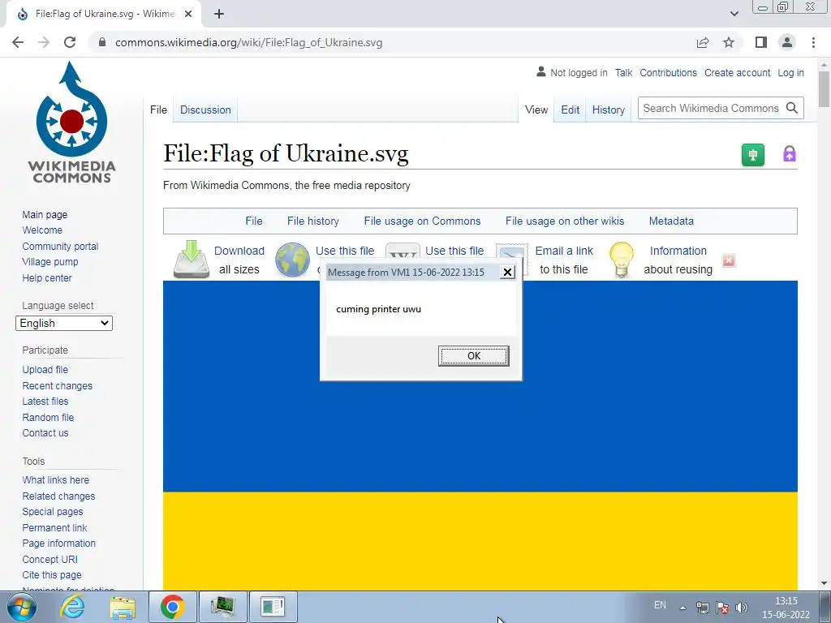The width and height of the screenshot is (831, 623).
Task: Open the side panel icon
Action: (x=761, y=42)
